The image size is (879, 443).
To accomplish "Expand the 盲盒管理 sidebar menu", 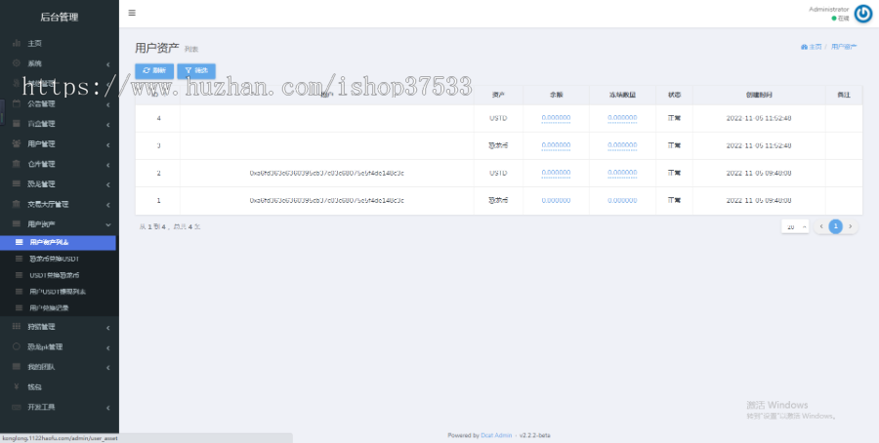I will [60, 124].
